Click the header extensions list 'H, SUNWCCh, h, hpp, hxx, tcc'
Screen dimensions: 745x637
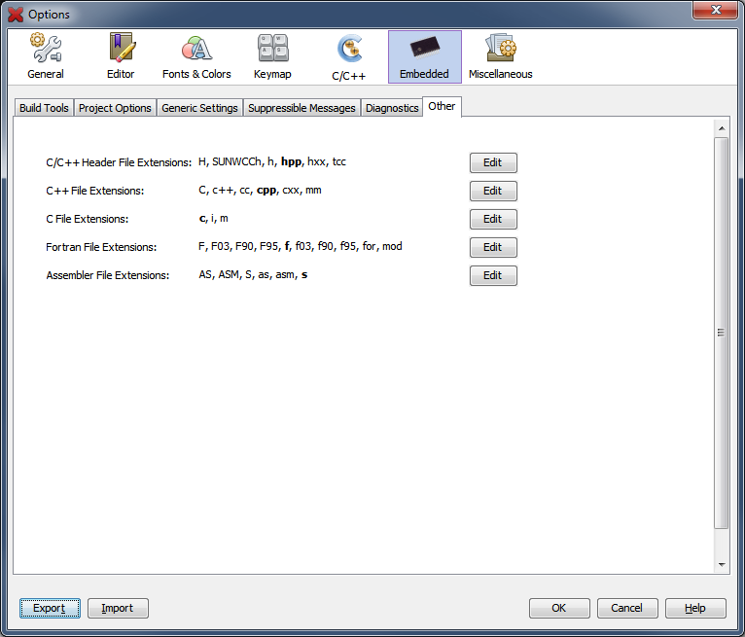271,162
